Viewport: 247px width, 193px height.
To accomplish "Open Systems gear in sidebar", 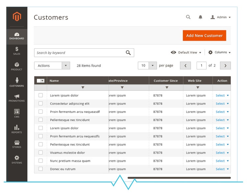I will 17,159.
